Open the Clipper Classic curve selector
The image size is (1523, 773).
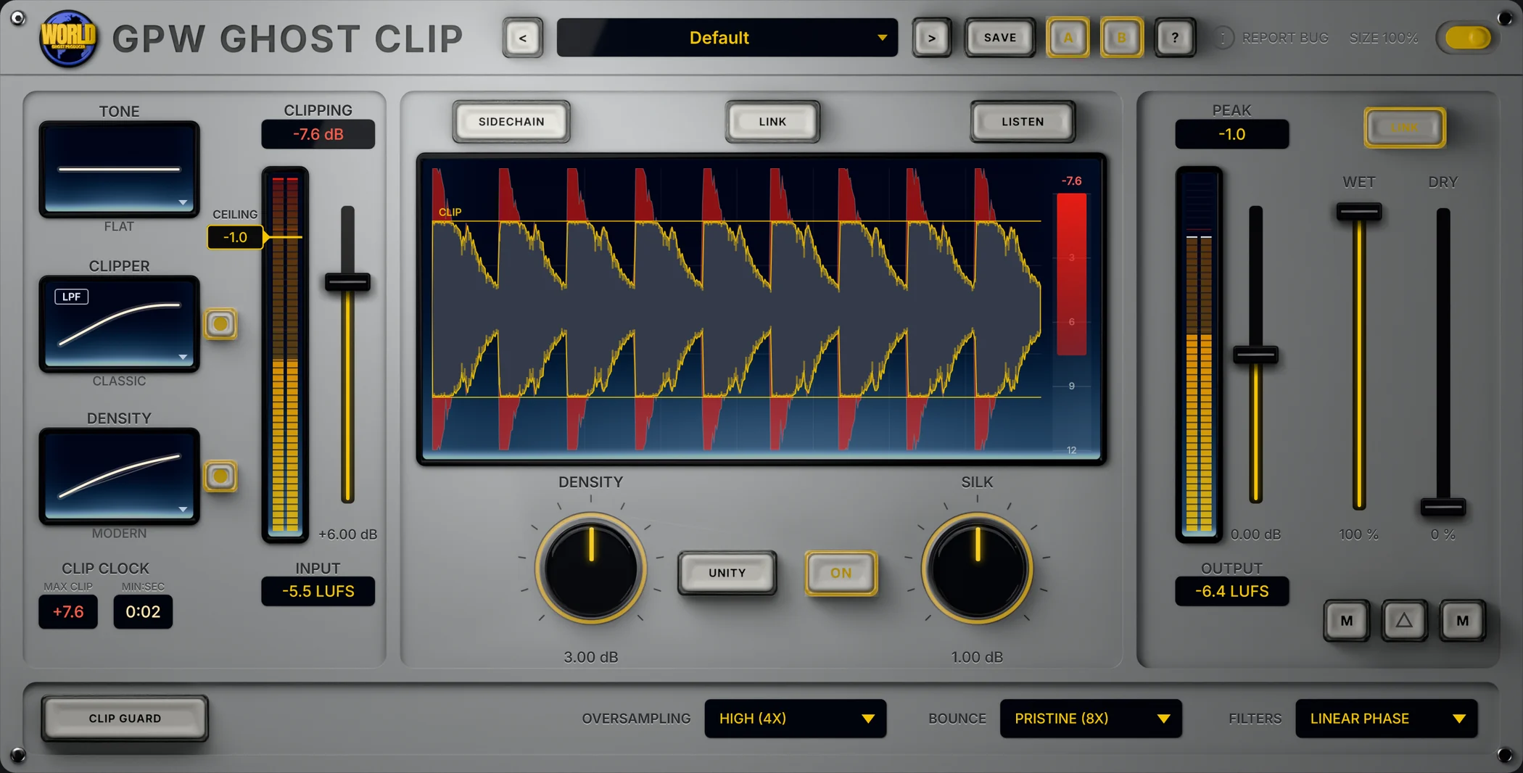coord(119,324)
